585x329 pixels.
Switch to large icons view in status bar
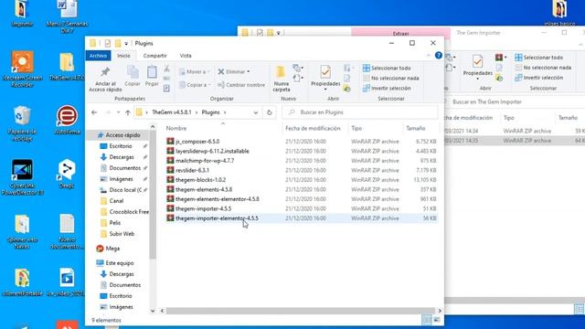[x=437, y=320]
